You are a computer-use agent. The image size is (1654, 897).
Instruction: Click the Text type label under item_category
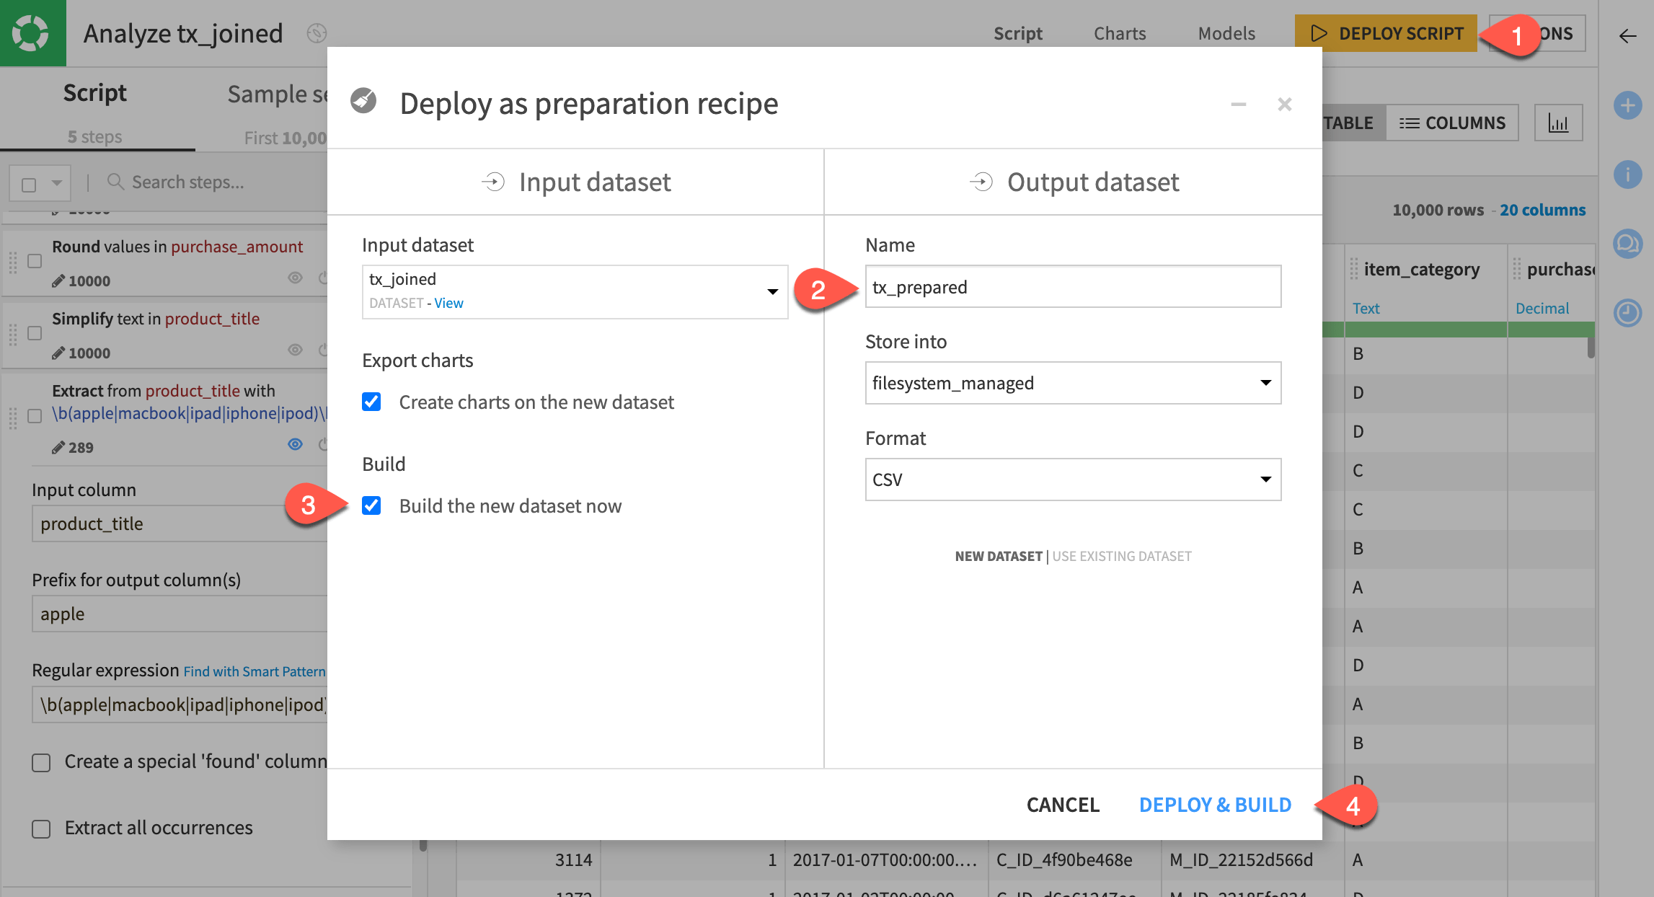(1366, 309)
